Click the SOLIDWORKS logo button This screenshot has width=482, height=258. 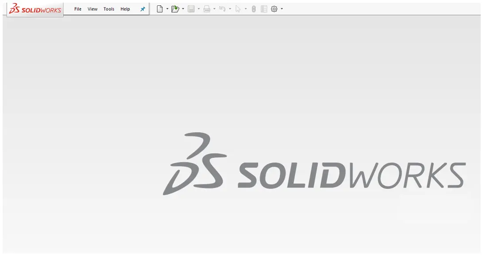click(x=35, y=9)
